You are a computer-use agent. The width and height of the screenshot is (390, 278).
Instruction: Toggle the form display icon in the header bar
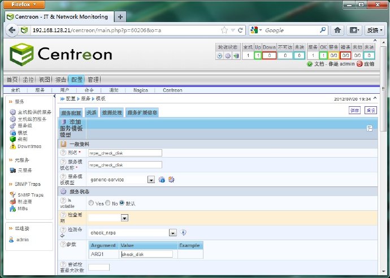click(369, 128)
